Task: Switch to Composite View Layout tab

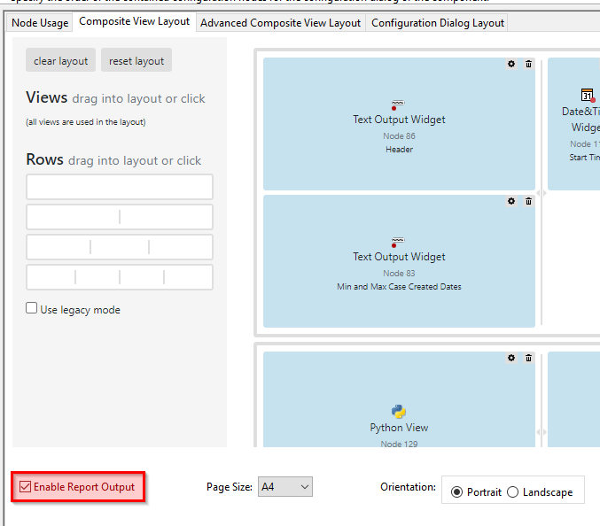Action: coord(135,21)
